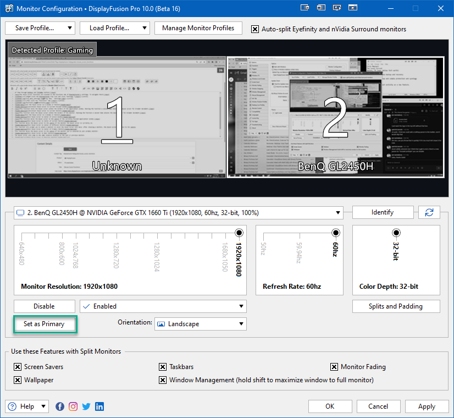The image size is (454, 418).
Task: Toggle the Monitor Fading checkbox
Action: [x=334, y=367]
